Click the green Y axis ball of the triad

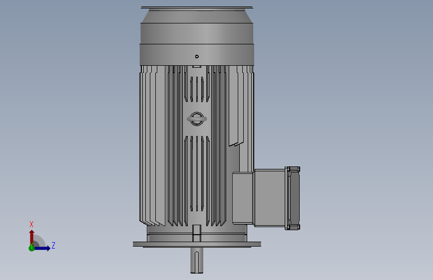[31, 248]
